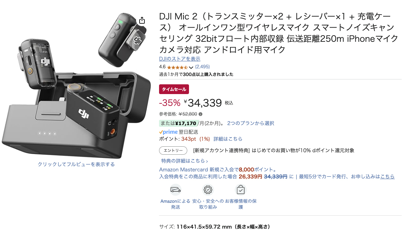Click the info icon beside 参考価格 ¥52,800
This screenshot has width=410, height=231.
[x=200, y=114]
